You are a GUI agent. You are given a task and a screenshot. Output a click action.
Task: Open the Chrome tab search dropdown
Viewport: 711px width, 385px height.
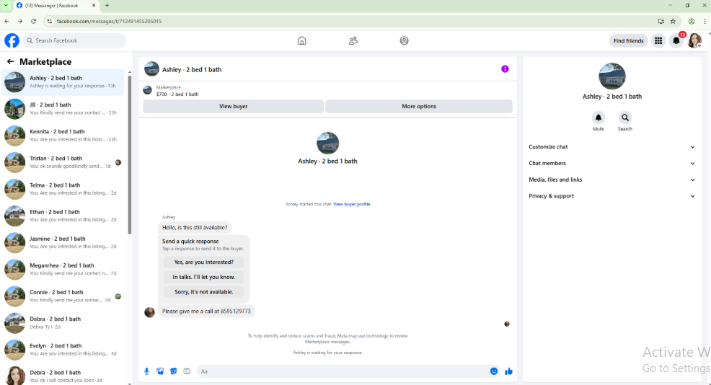click(6, 6)
